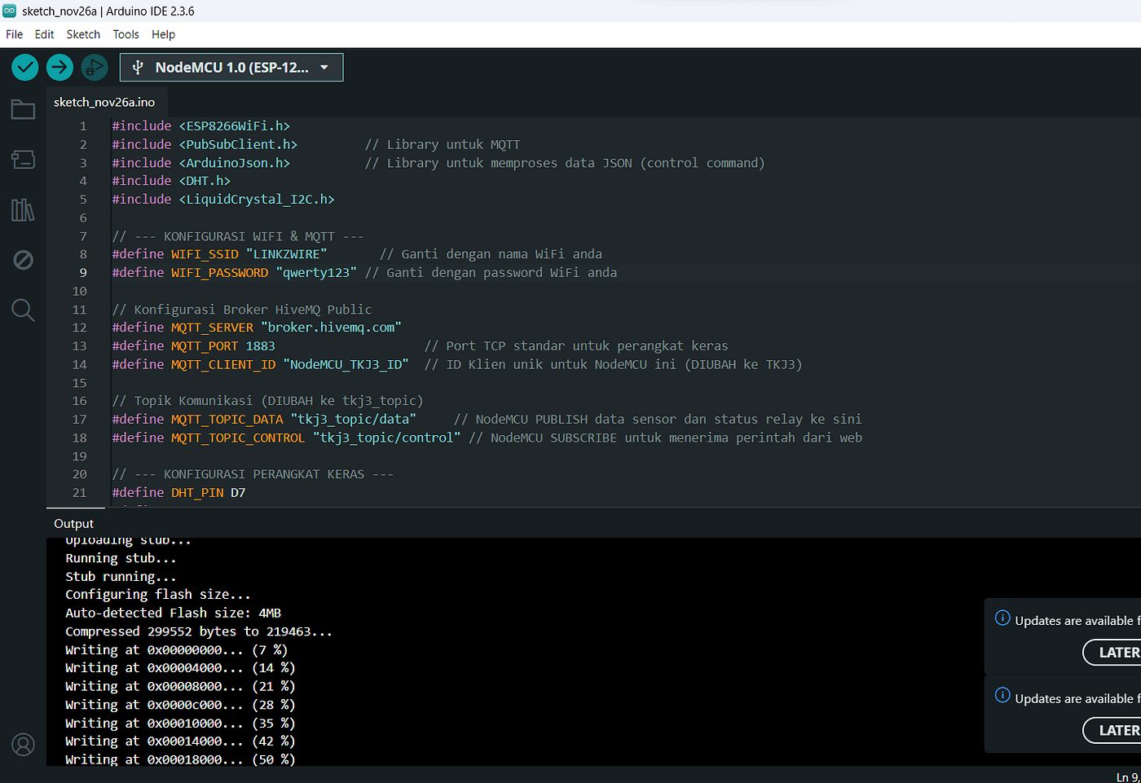Click the DHT.h include line
The width and height of the screenshot is (1141, 783).
[171, 181]
